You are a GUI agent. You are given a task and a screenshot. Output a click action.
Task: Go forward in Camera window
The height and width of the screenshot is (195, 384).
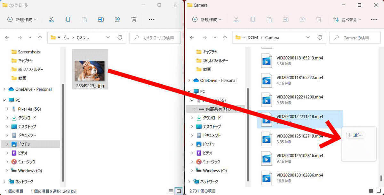[205, 37]
